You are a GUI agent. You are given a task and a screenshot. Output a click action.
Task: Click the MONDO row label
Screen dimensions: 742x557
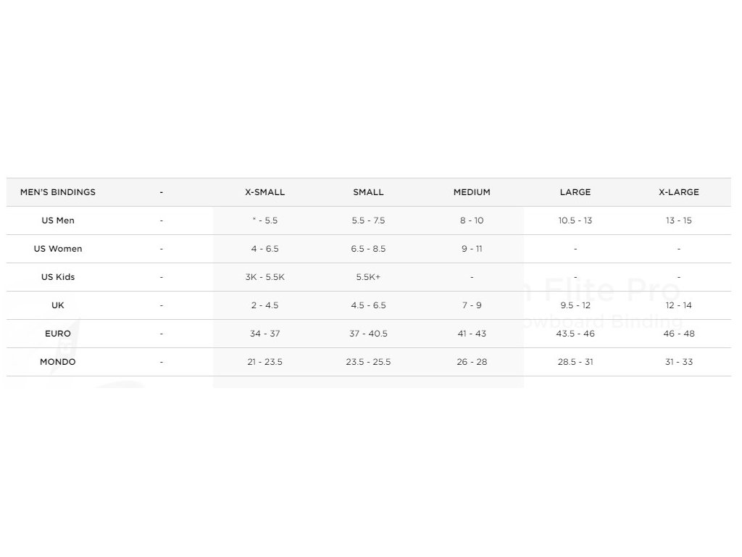[58, 362]
